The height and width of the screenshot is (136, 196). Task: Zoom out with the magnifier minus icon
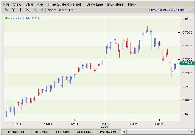35,10
